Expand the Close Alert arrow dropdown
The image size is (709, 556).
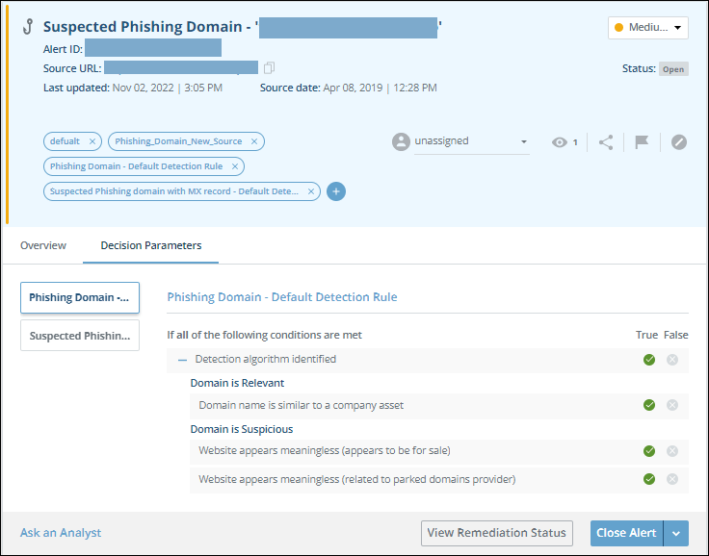click(x=677, y=533)
